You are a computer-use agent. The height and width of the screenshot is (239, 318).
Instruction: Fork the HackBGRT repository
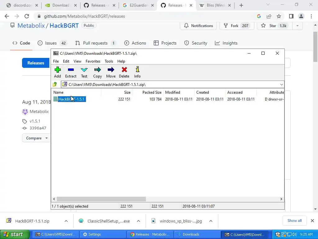(x=237, y=26)
